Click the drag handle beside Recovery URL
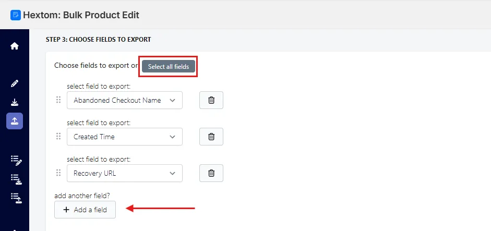Image resolution: width=491 pixels, height=231 pixels. 58,173
